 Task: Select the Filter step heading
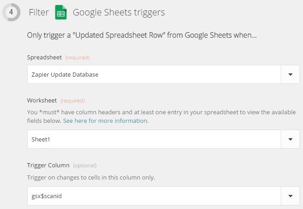(x=39, y=12)
